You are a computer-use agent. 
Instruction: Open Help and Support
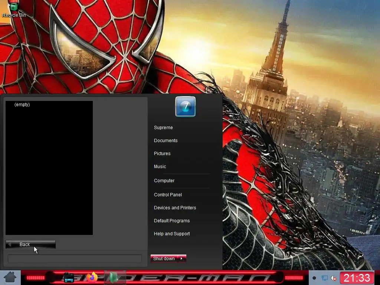pos(172,234)
